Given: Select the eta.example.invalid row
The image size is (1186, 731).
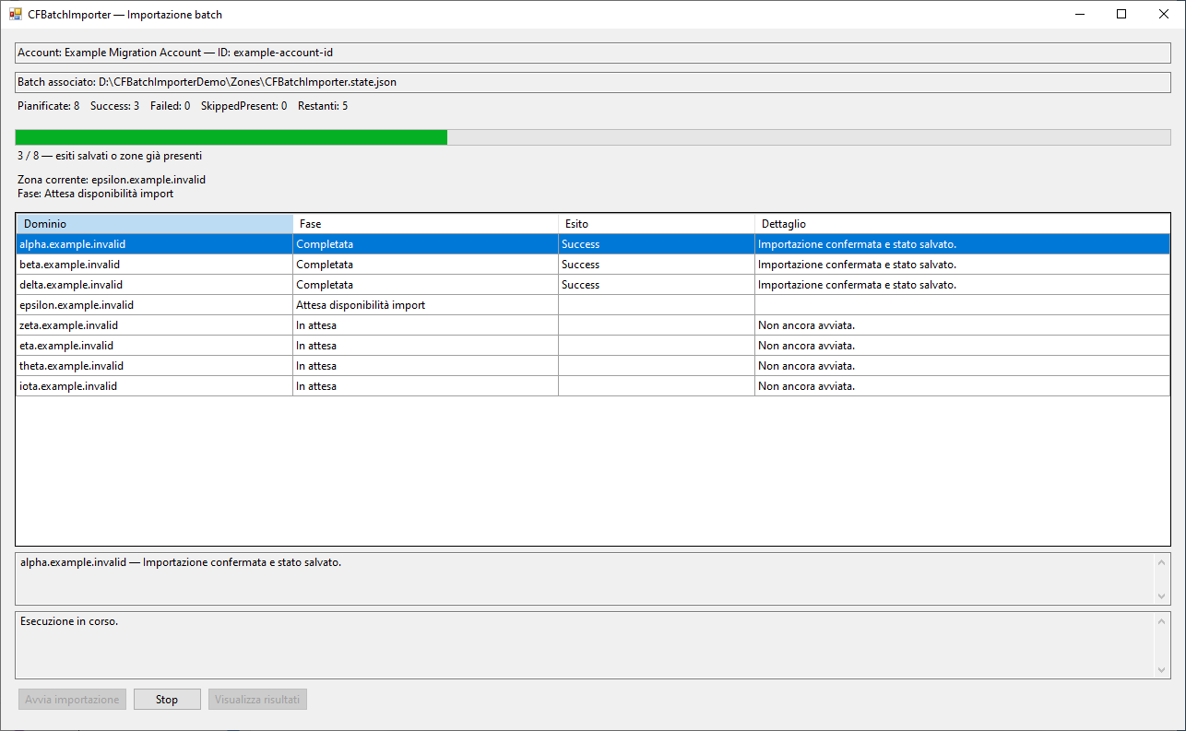Looking at the screenshot, I should tap(593, 346).
